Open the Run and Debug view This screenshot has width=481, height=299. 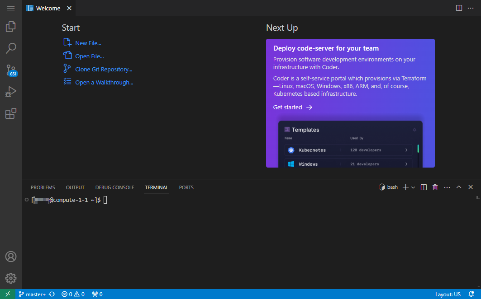click(x=11, y=92)
